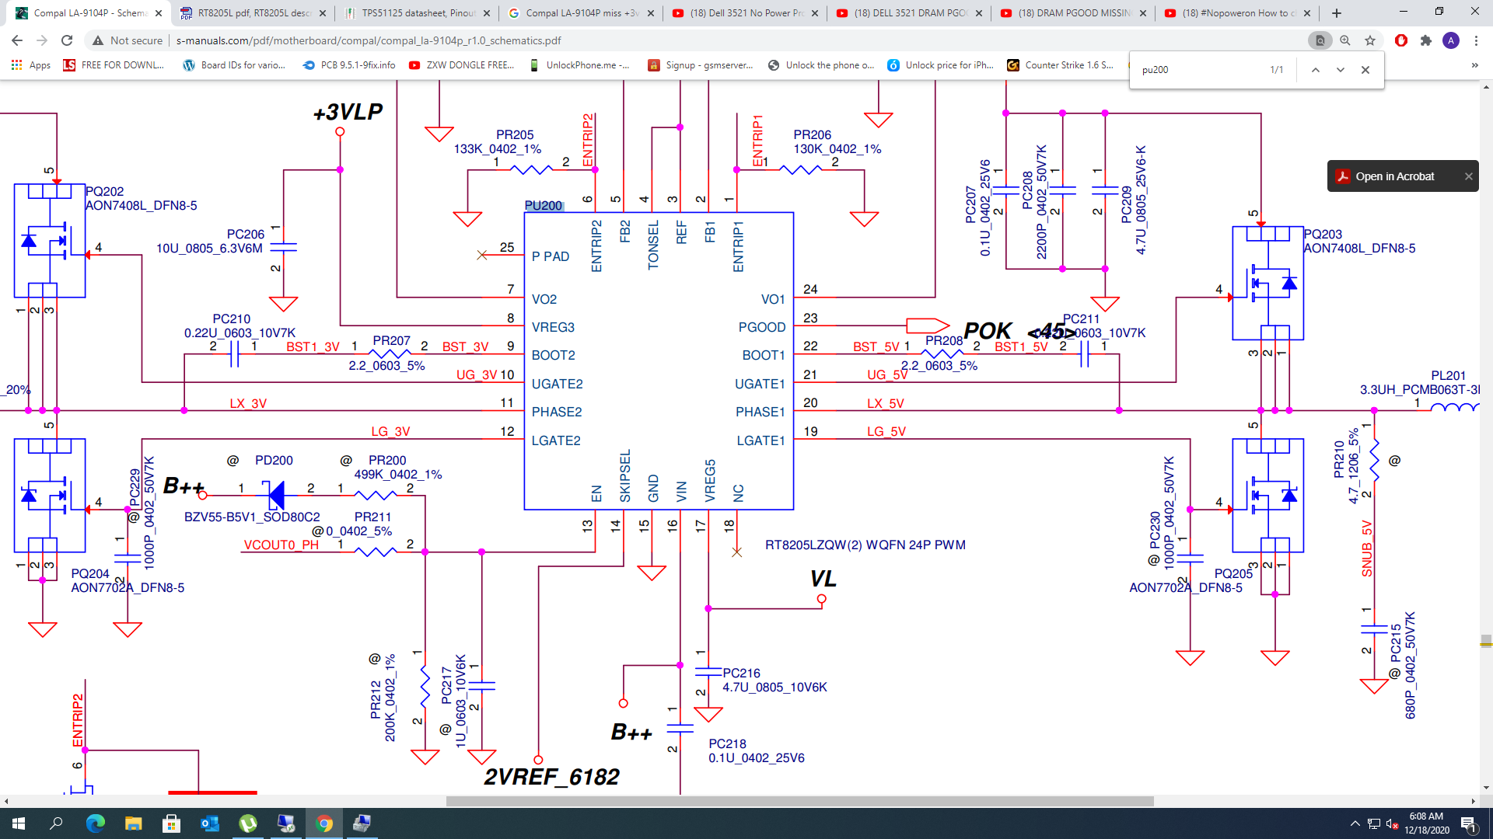This screenshot has width=1493, height=839.
Task: Go to the next find result
Action: pyautogui.click(x=1341, y=70)
